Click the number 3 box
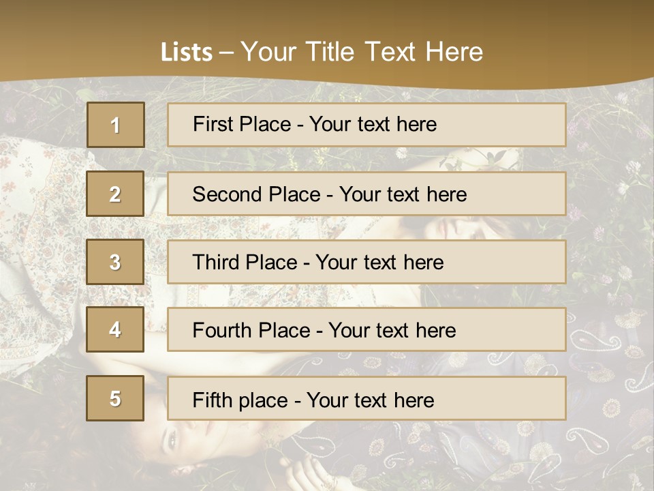654x491 pixels. 115,262
